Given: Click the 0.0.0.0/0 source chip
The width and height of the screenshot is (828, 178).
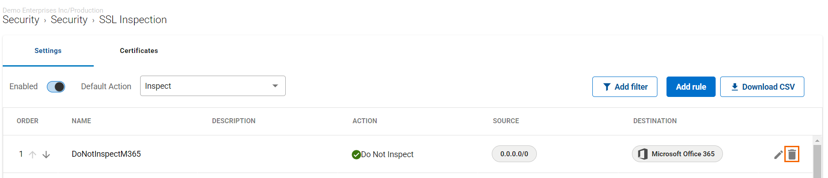Looking at the screenshot, I should (514, 154).
